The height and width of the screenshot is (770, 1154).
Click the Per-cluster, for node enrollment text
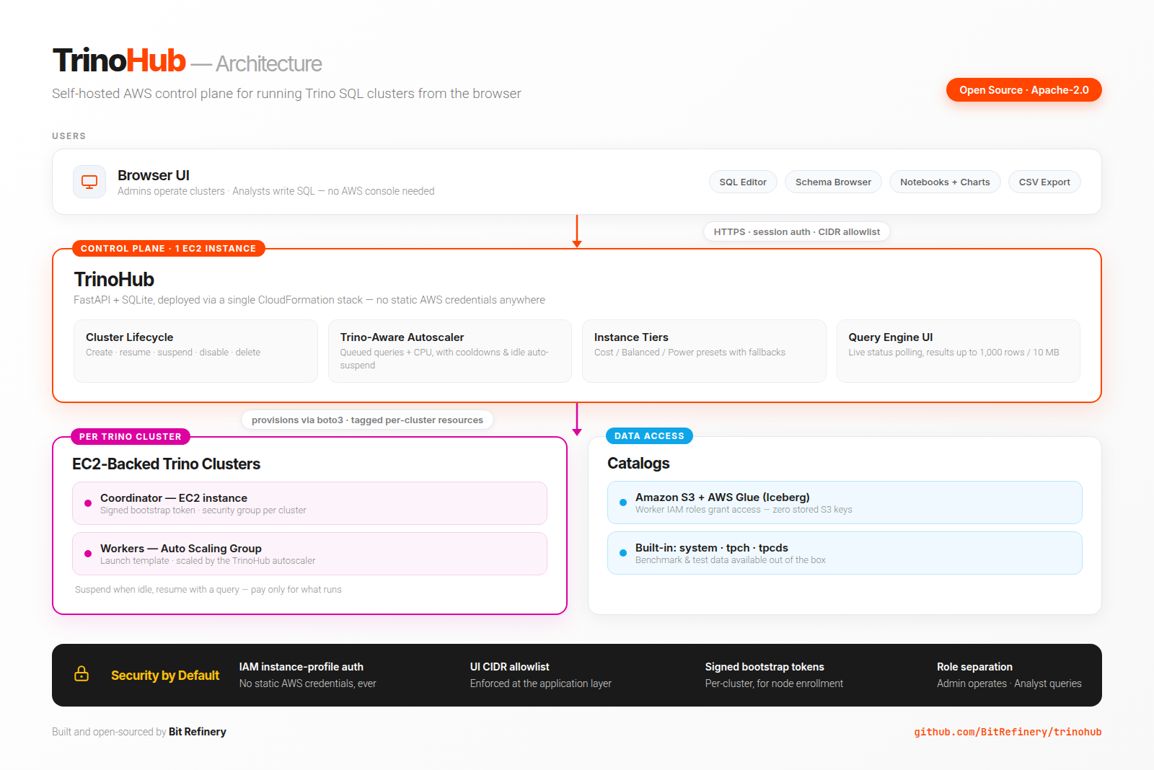(x=774, y=683)
